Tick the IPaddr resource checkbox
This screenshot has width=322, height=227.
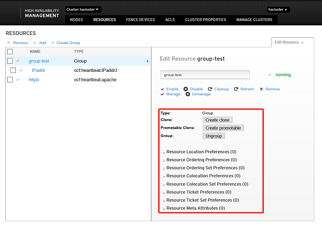13,70
